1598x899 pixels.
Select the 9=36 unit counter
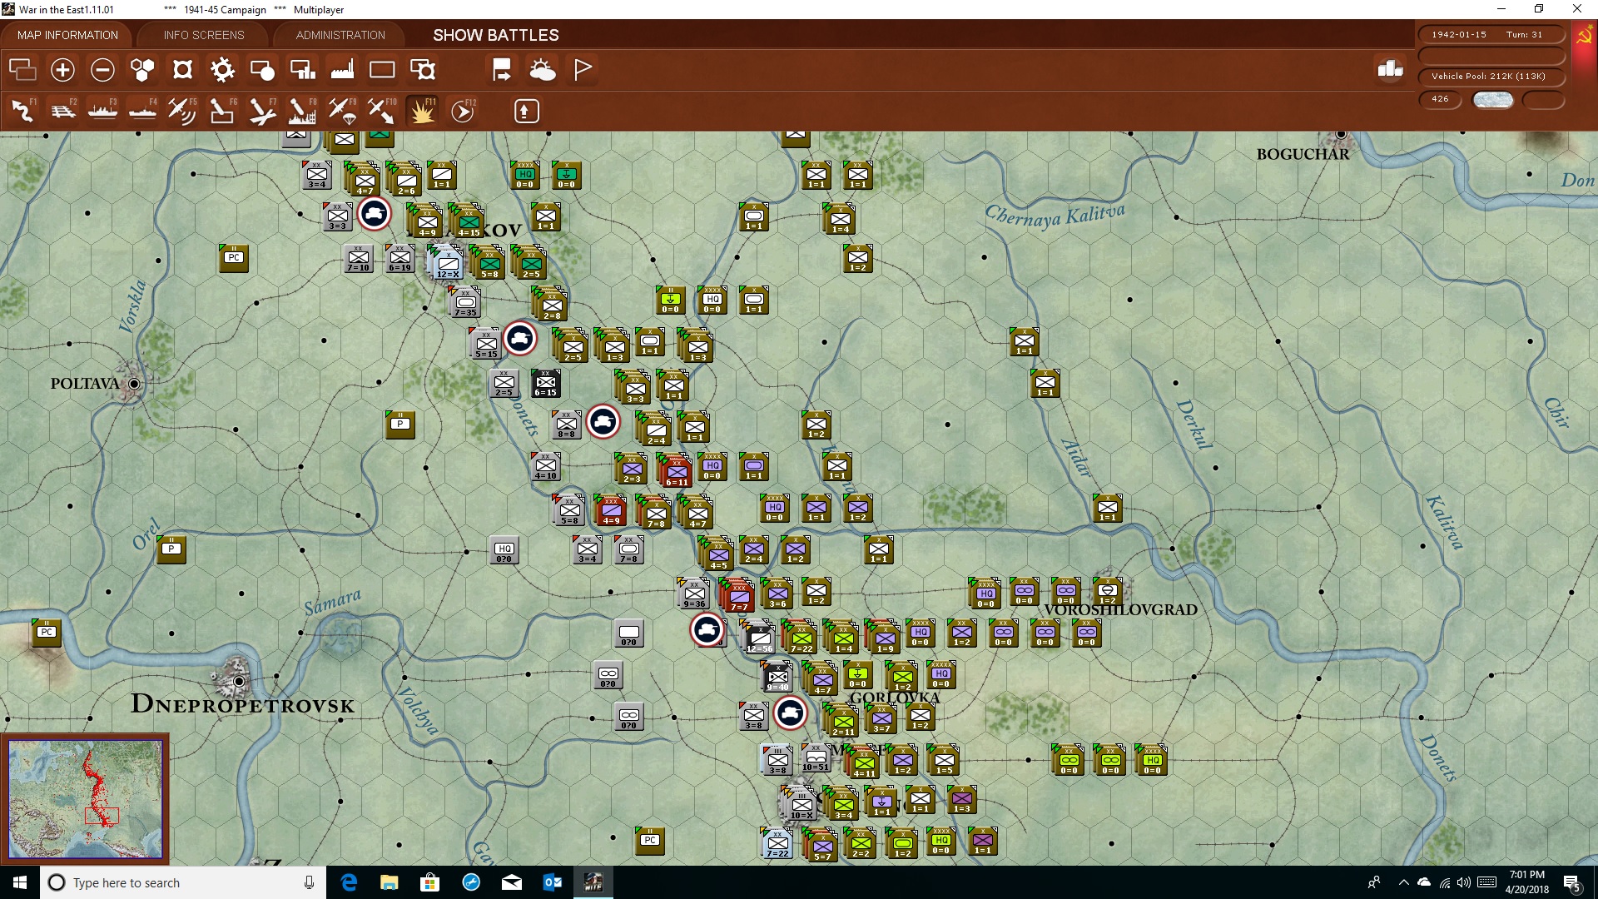[x=694, y=594]
